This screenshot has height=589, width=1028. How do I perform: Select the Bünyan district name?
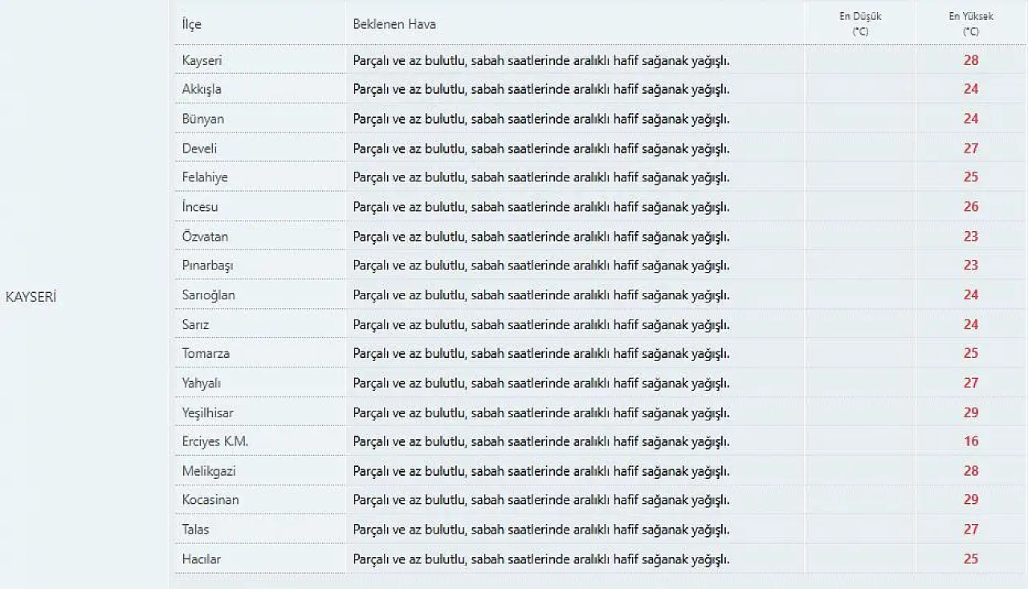[203, 119]
